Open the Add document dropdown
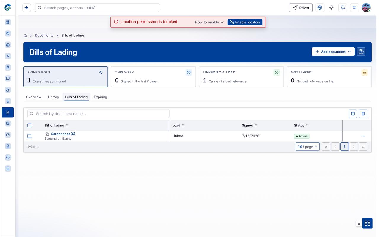The height and width of the screenshot is (237, 379). 333,52
